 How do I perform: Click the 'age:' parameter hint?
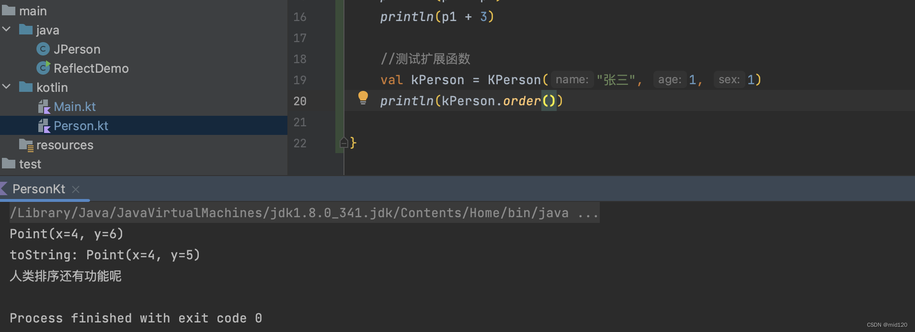coord(670,79)
